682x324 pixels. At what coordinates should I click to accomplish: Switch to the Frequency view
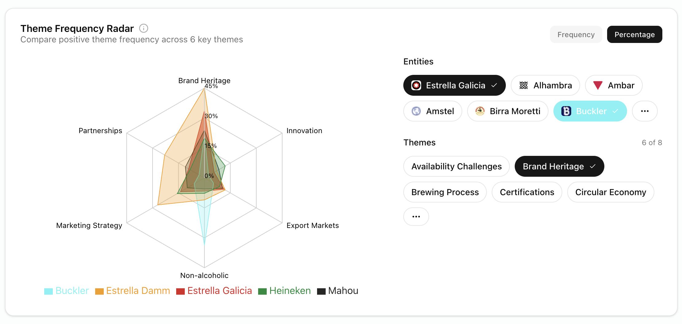point(576,34)
